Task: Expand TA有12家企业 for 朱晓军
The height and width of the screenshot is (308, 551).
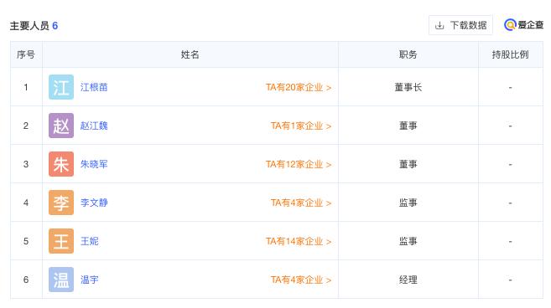Action: [299, 164]
